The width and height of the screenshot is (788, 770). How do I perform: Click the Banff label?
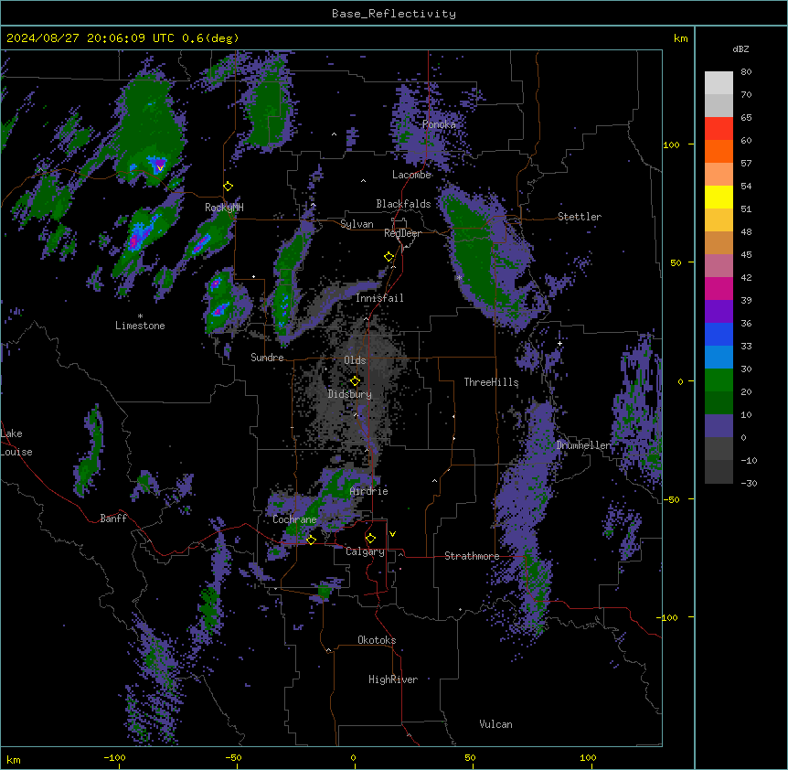click(113, 519)
